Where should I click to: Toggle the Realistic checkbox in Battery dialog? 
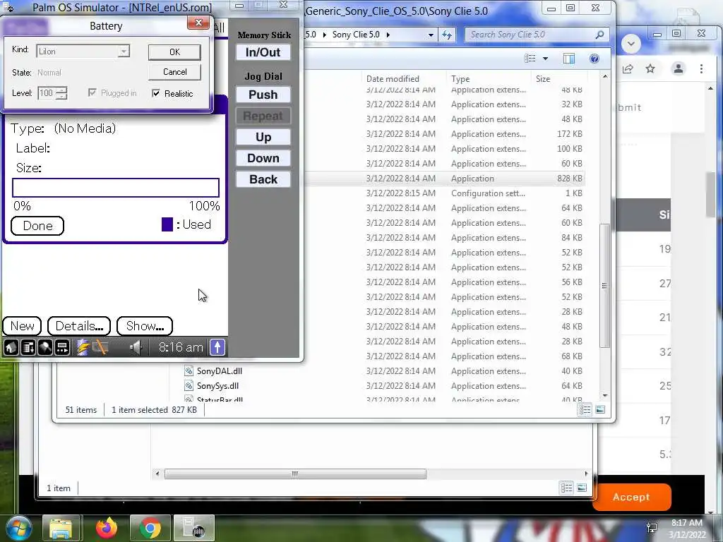pyautogui.click(x=156, y=93)
